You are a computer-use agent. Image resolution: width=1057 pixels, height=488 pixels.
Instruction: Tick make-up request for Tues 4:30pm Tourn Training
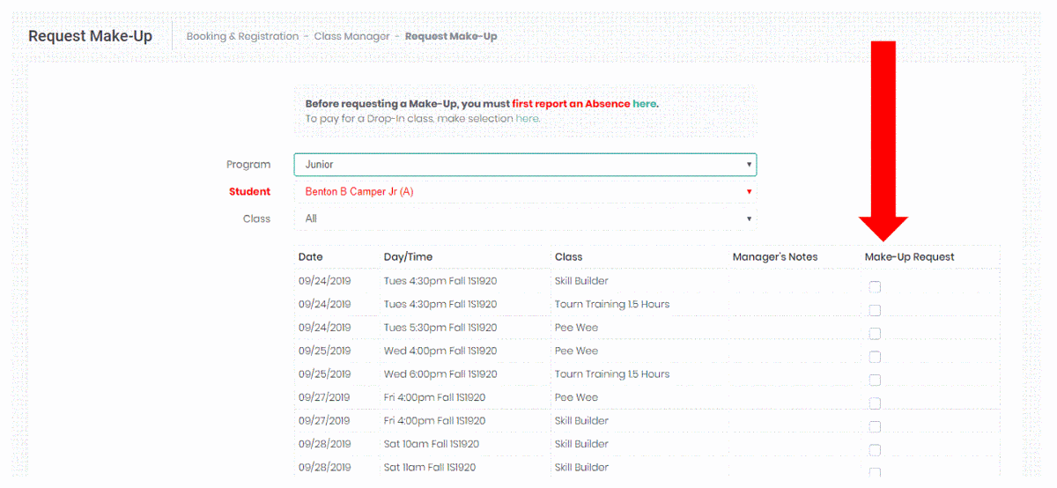[875, 310]
